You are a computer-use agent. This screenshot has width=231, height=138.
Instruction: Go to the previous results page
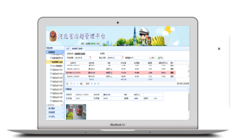pyautogui.click(x=78, y=84)
